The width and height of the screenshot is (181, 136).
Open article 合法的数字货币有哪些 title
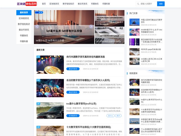[88, 80]
